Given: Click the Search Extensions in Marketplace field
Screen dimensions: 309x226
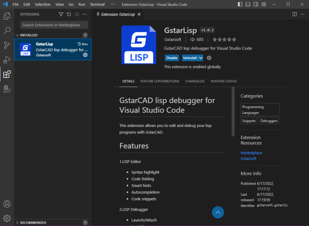Looking at the screenshot, I should coord(54,25).
